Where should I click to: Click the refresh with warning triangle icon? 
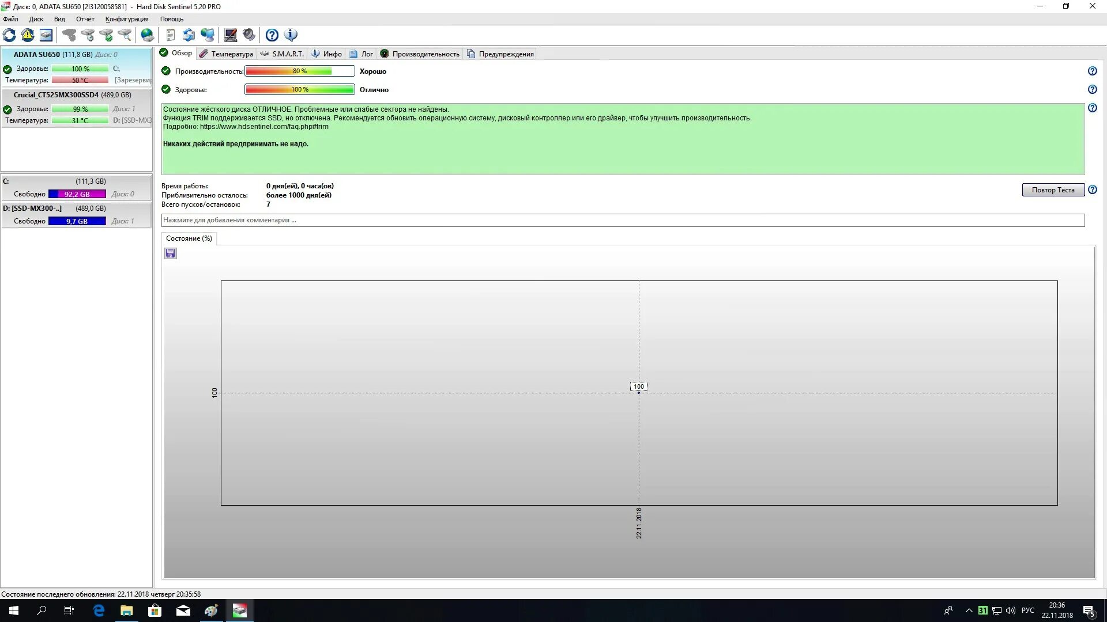[28, 35]
